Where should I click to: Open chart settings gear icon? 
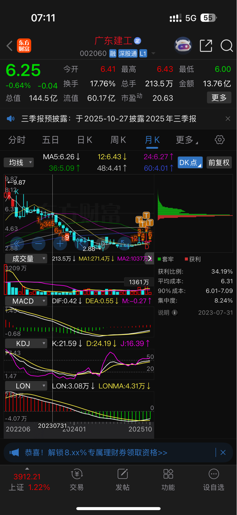pyautogui.click(x=219, y=140)
